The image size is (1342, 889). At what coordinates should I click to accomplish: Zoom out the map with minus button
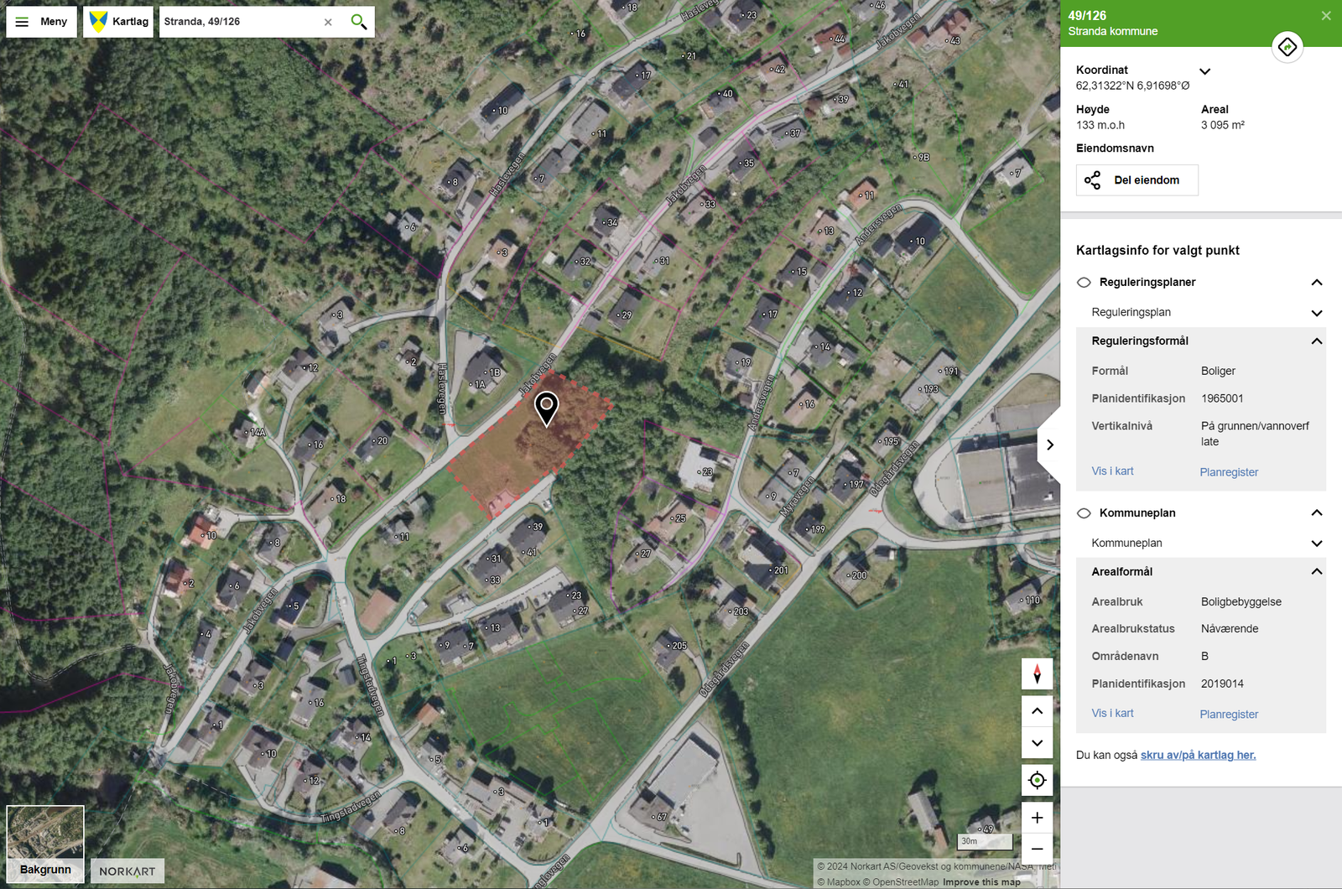click(1037, 849)
